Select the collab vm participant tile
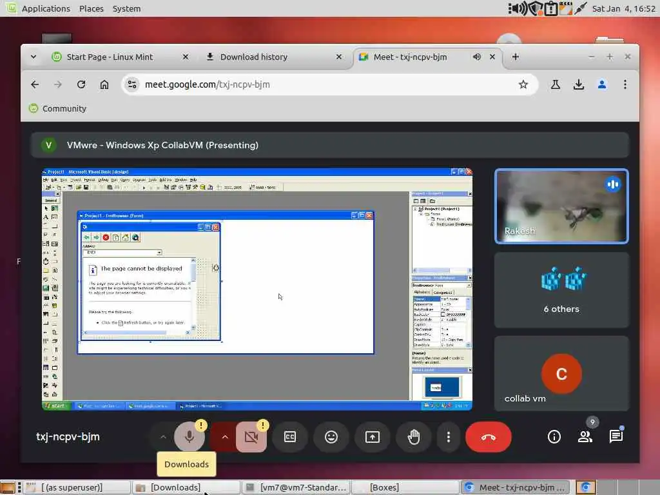 561,373
